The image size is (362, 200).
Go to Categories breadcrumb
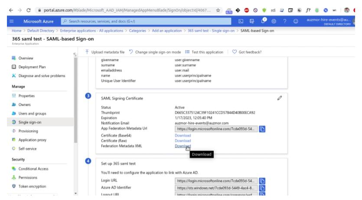(137, 30)
